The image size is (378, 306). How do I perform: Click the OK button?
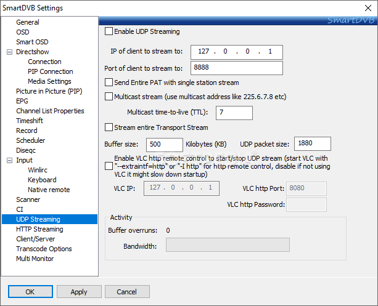pyautogui.click(x=30, y=292)
